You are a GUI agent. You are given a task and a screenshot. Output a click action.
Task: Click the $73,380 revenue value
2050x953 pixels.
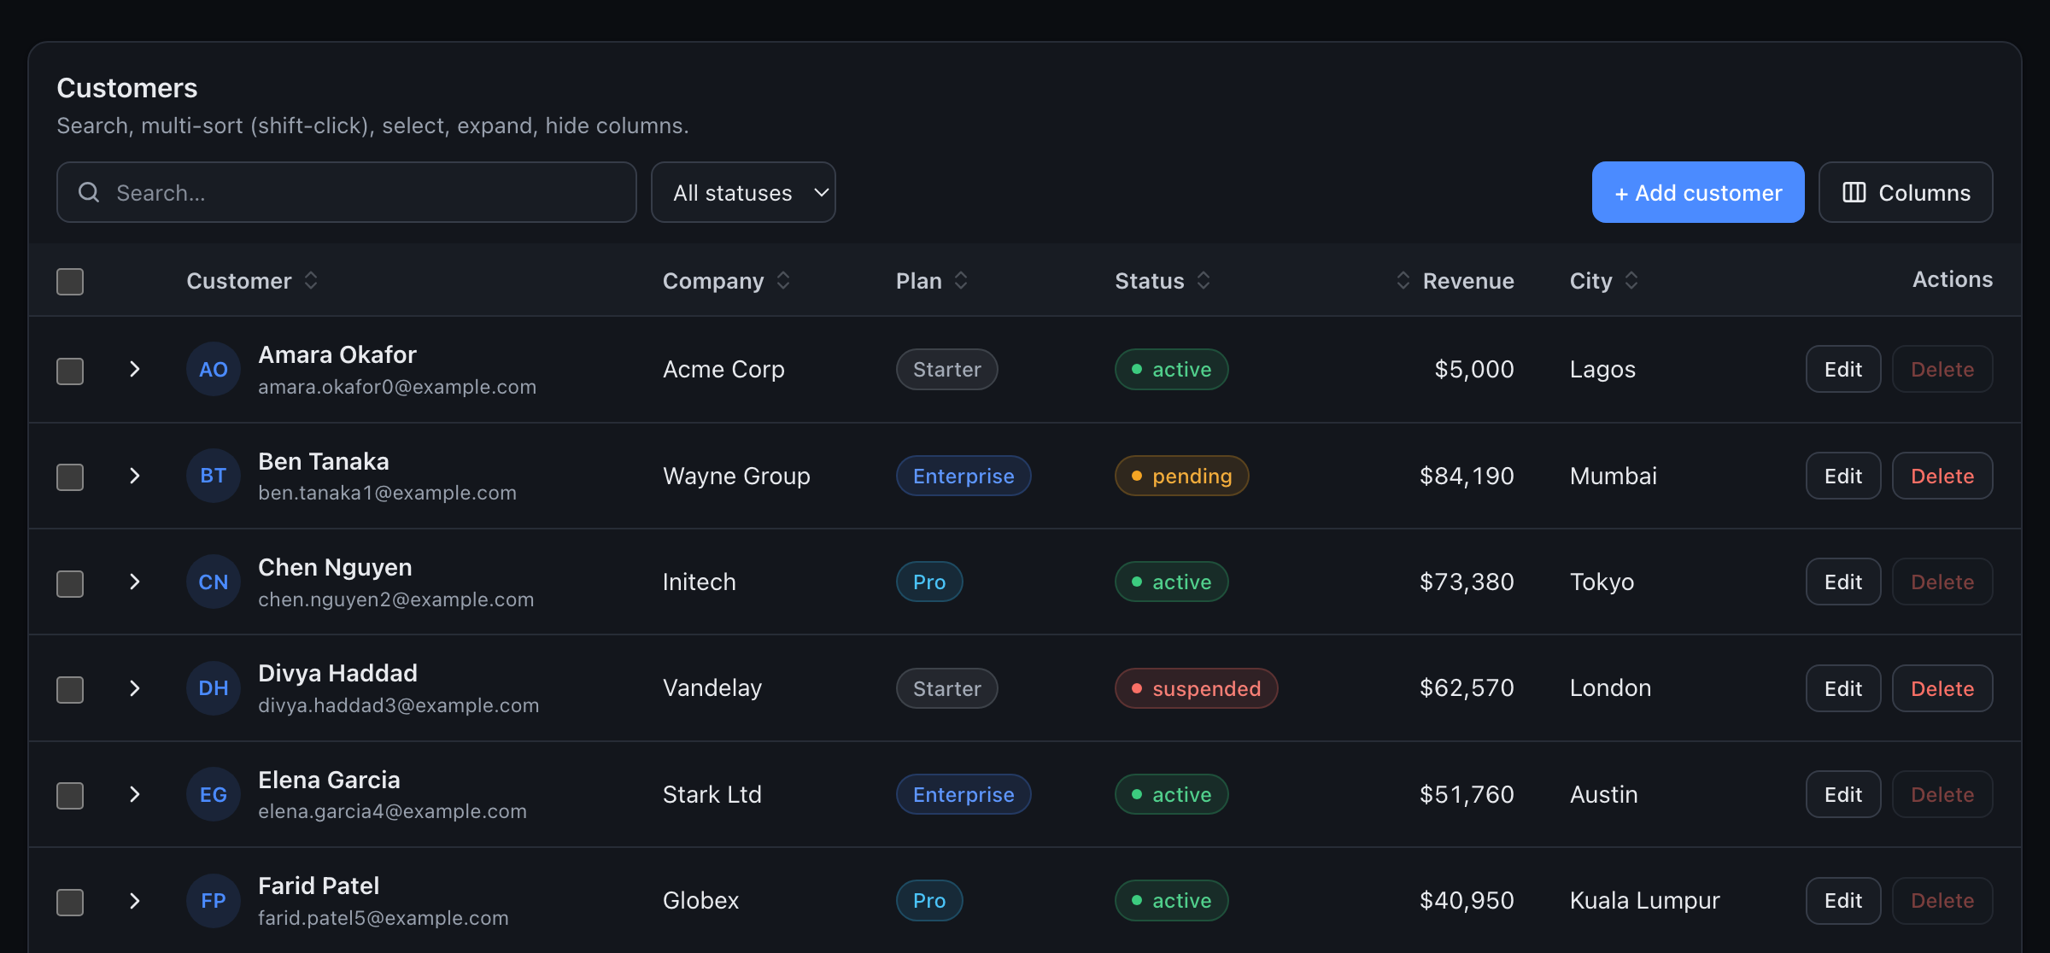pyautogui.click(x=1467, y=582)
